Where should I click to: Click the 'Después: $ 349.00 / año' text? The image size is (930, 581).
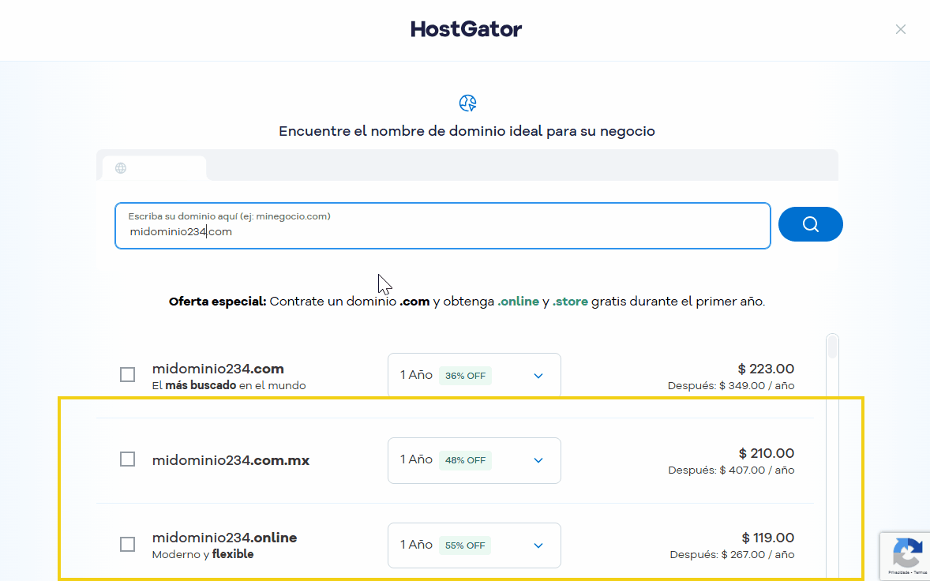pos(731,385)
